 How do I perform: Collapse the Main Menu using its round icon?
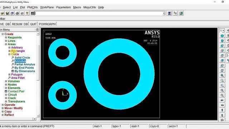[37, 29]
